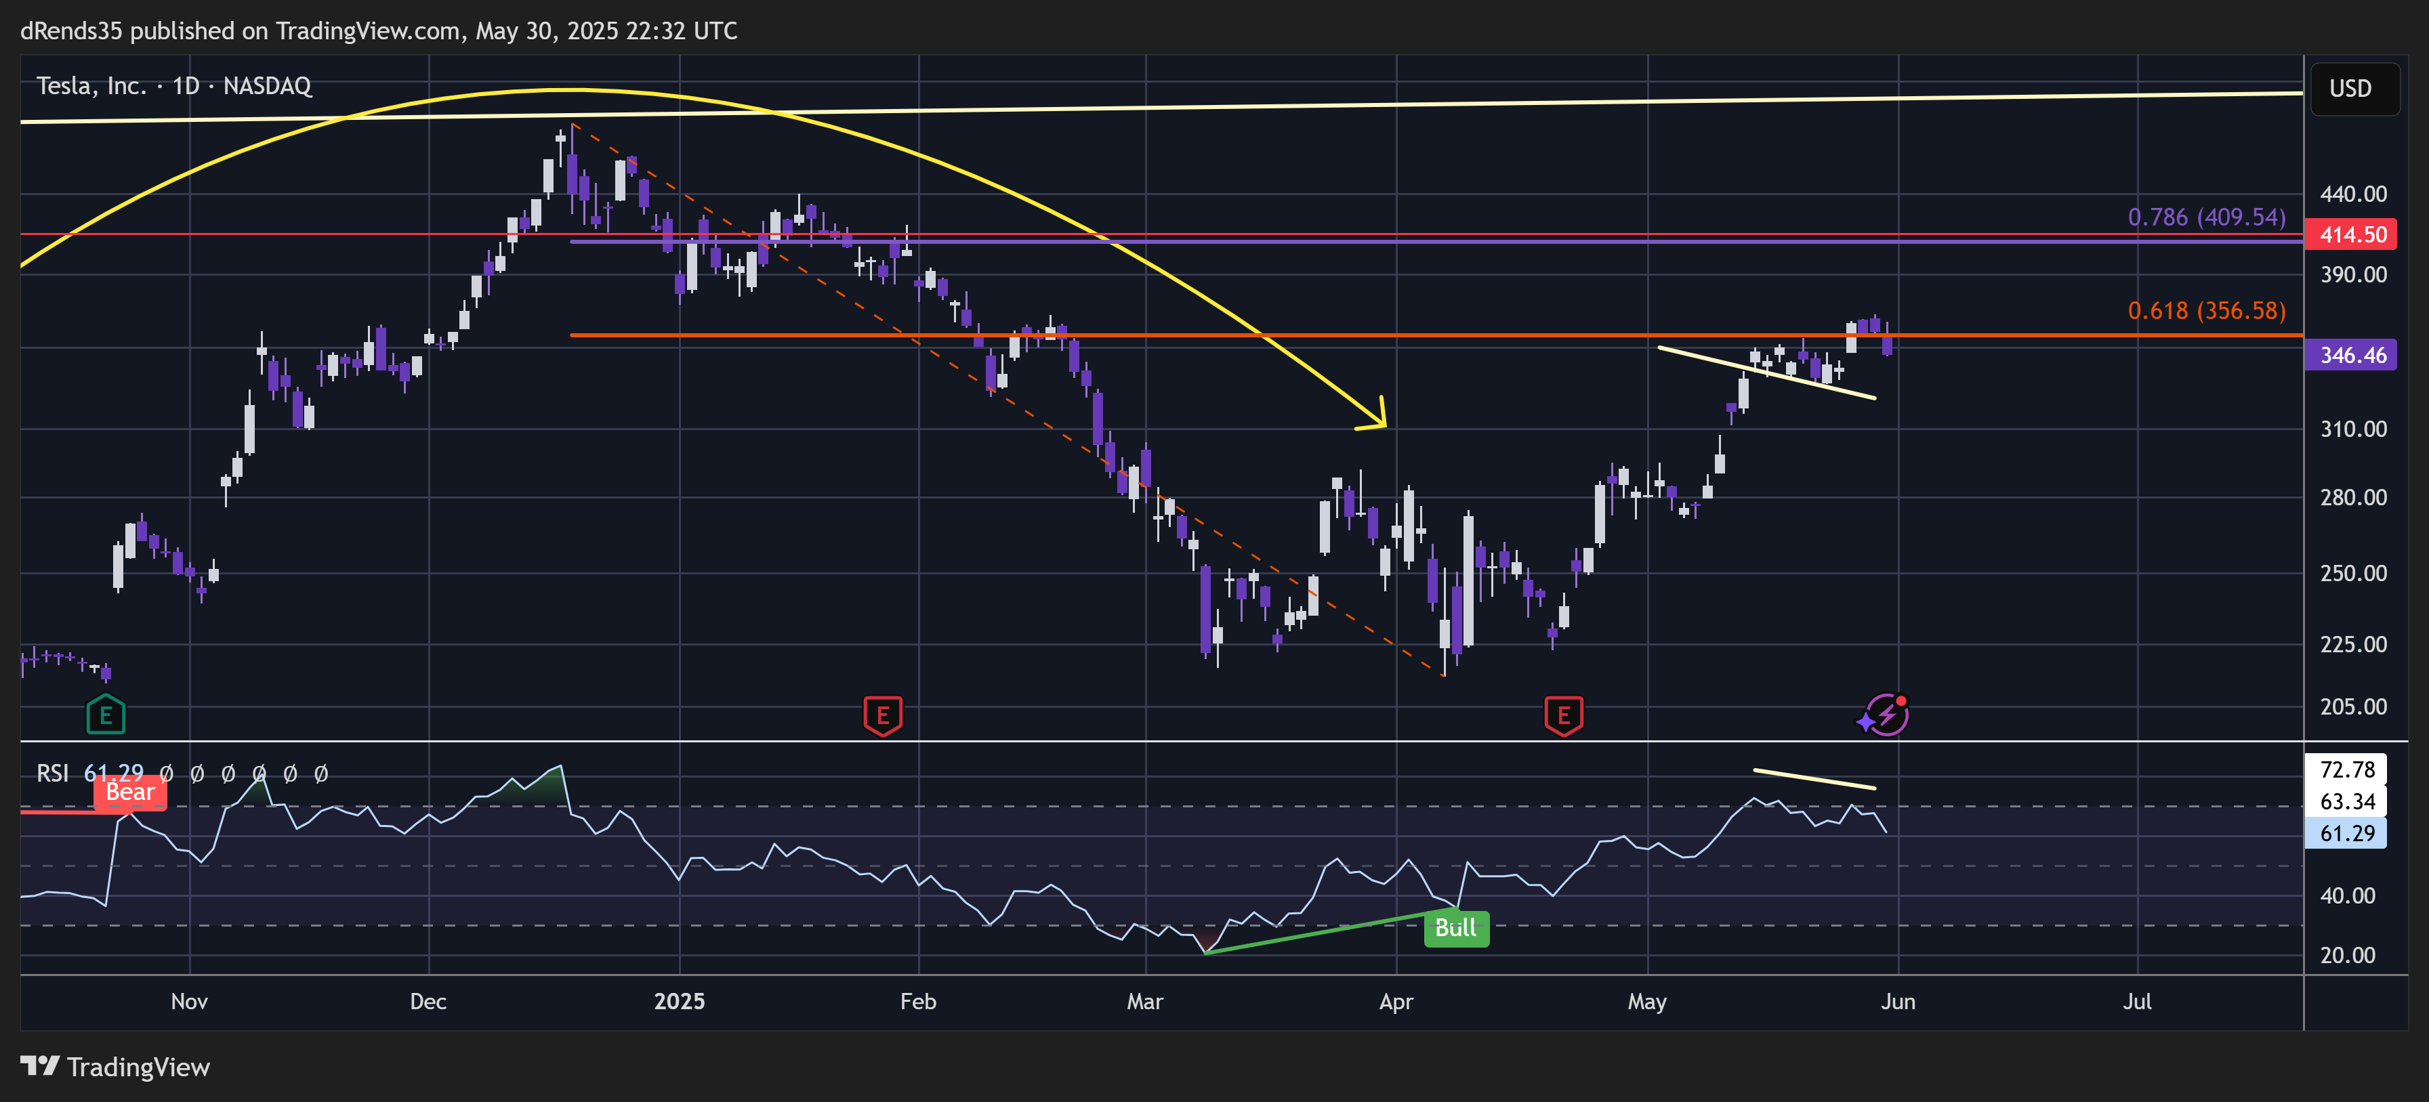Click the RSI 40.00 axis label
This screenshot has height=1102, width=2429.
click(2348, 895)
